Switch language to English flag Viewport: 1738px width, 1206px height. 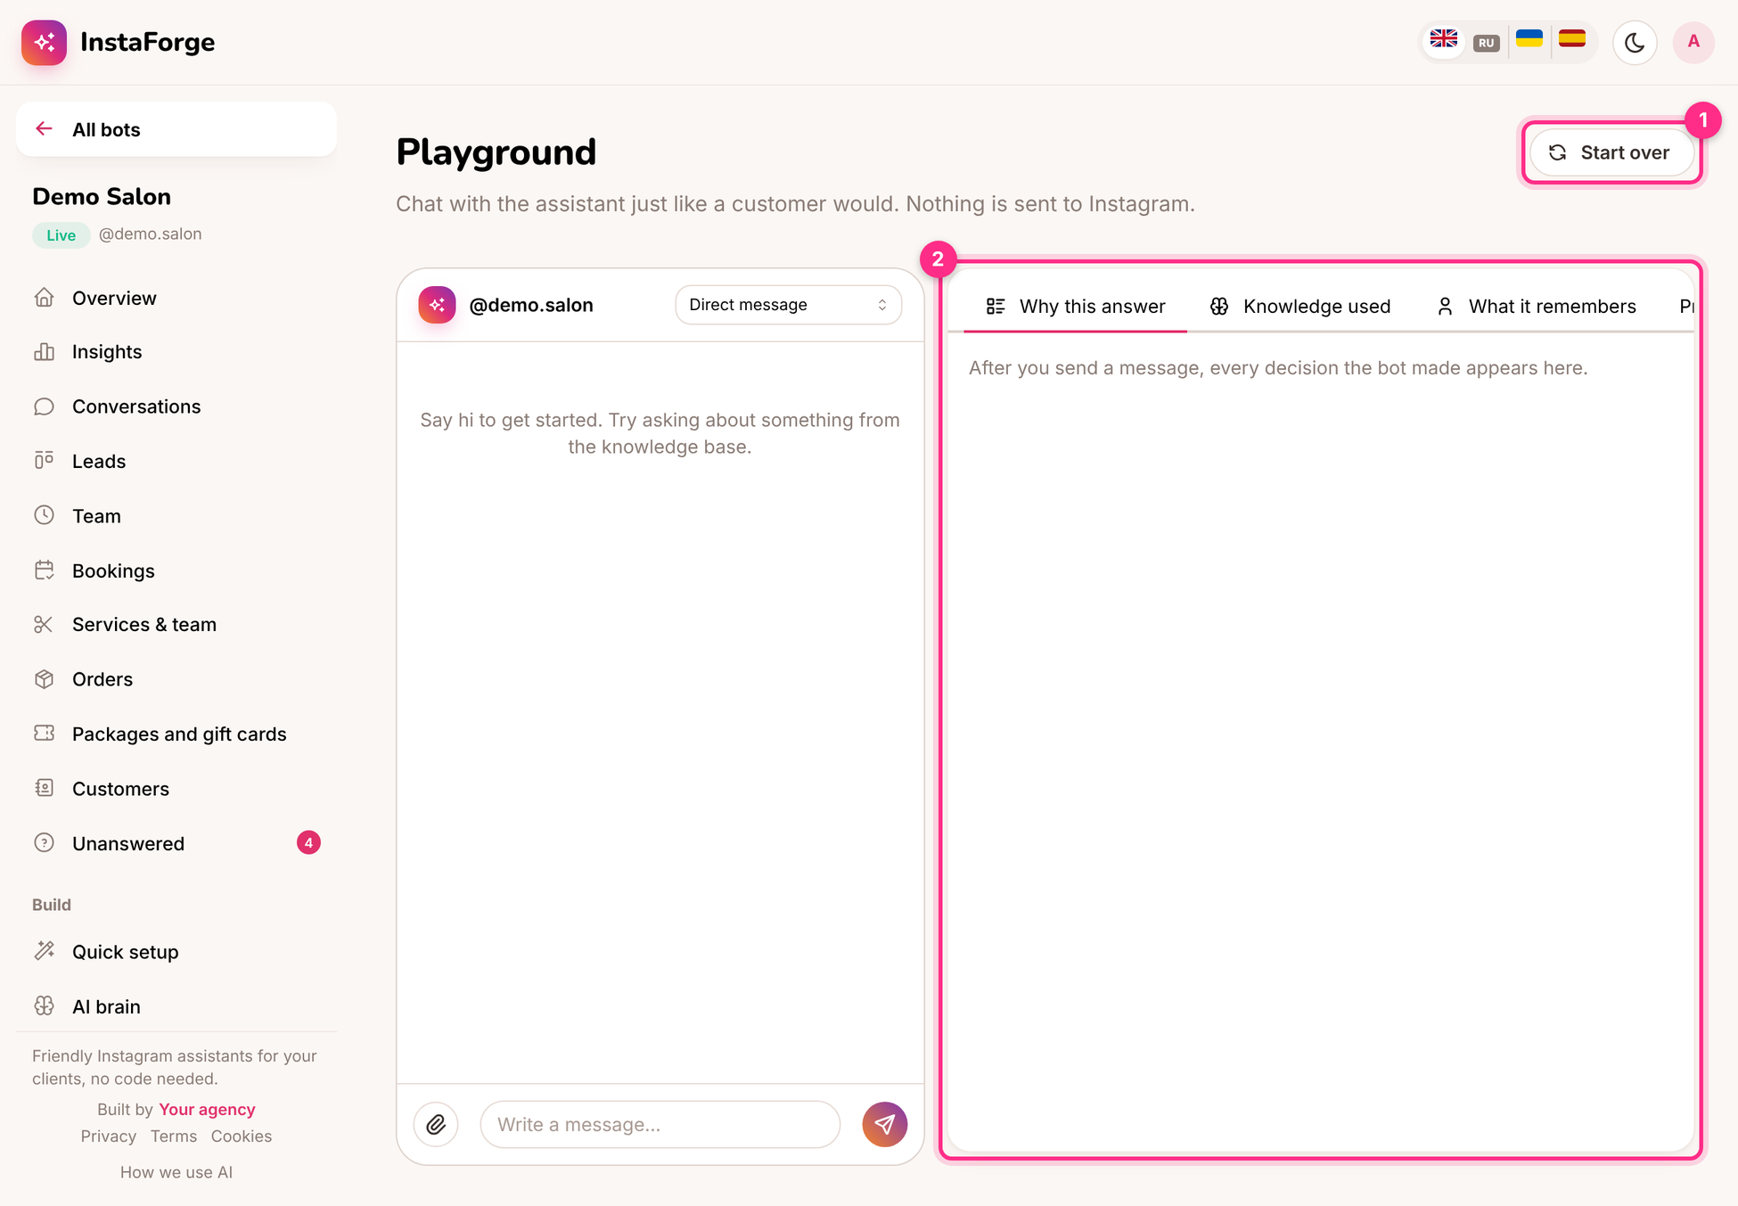1443,40
